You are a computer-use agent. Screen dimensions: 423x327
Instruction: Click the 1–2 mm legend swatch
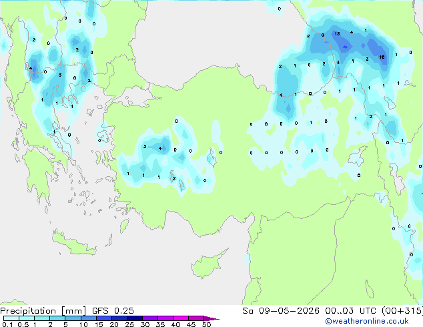click(x=42, y=318)
